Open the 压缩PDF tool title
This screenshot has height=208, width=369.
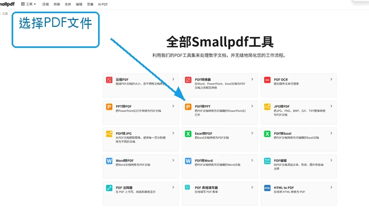pyautogui.click(x=122, y=80)
